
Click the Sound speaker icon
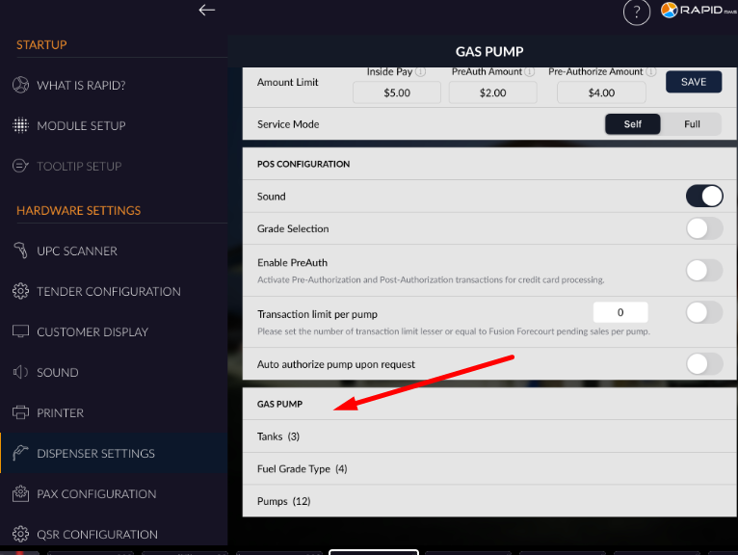click(20, 372)
